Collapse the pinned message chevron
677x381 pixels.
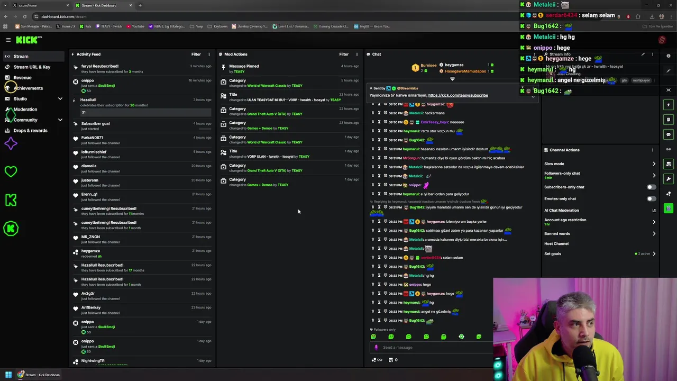(533, 97)
